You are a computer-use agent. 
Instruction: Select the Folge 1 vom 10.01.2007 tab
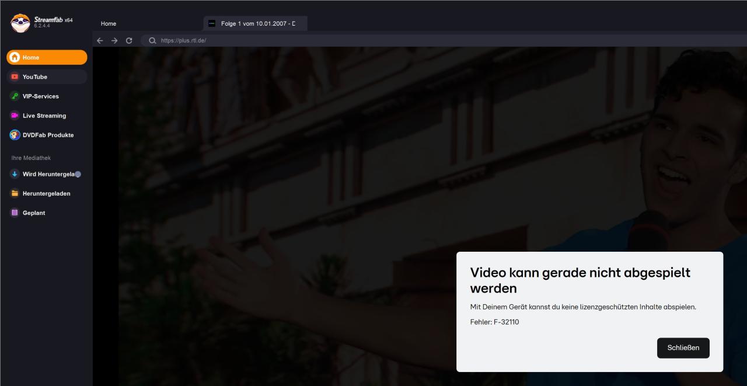[255, 23]
